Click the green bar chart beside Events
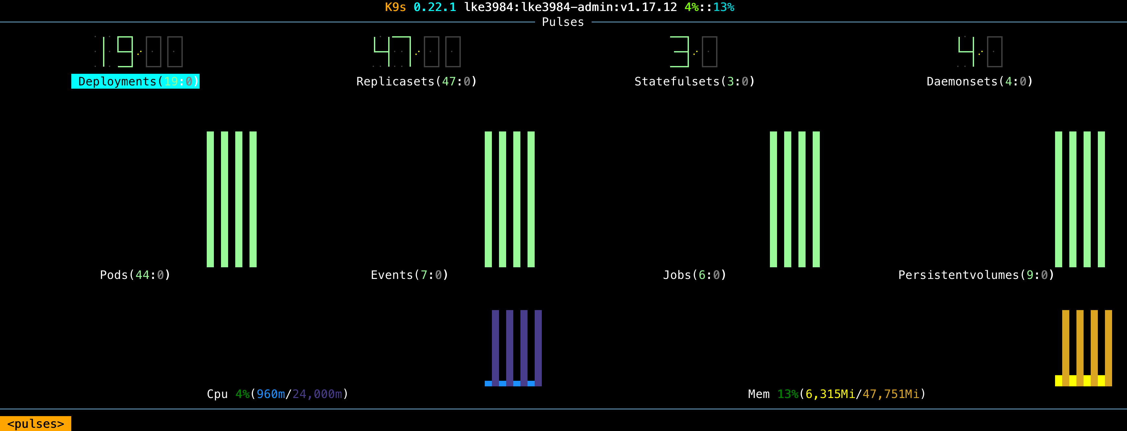1127x431 pixels. click(x=510, y=199)
